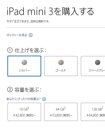Click the 今すぐ注文できます free shipping subtitle
Viewport: 105px width, 130px height.
[x=28, y=21]
